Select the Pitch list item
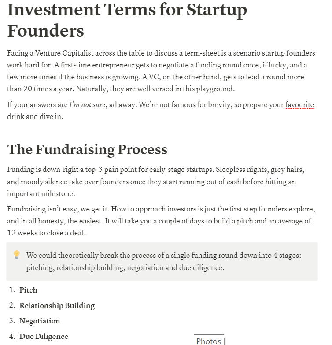 (28, 290)
